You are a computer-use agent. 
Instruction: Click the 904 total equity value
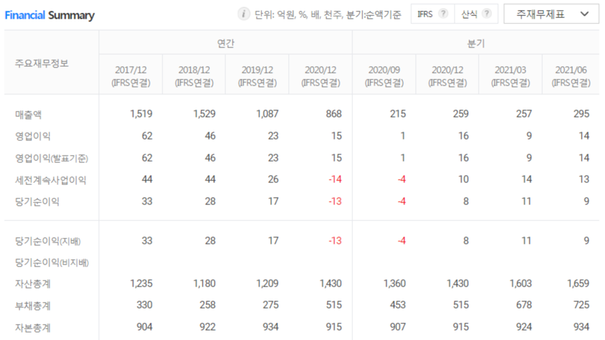pos(144,327)
